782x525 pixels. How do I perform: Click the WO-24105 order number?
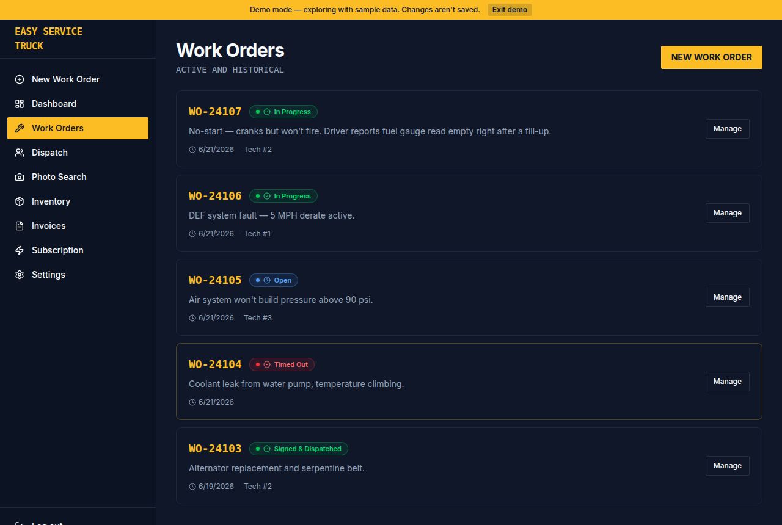[x=215, y=280]
